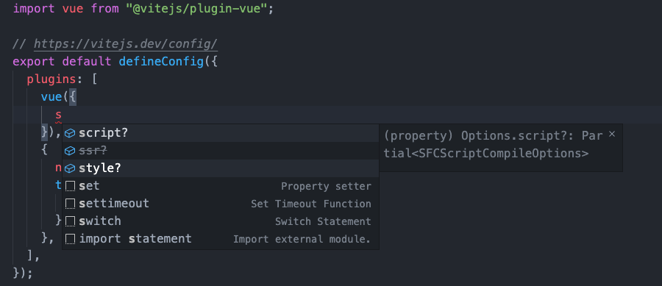Select the script? property cube icon
The width and height of the screenshot is (662, 286).
70,133
